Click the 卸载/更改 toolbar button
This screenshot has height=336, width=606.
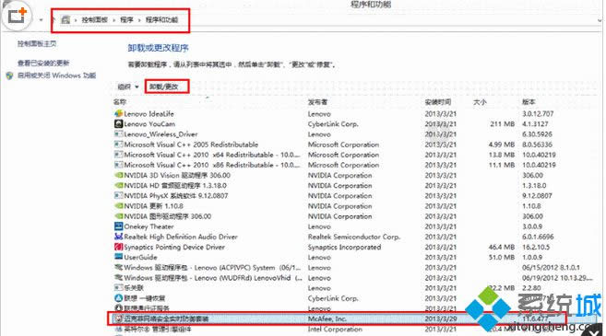[164, 87]
